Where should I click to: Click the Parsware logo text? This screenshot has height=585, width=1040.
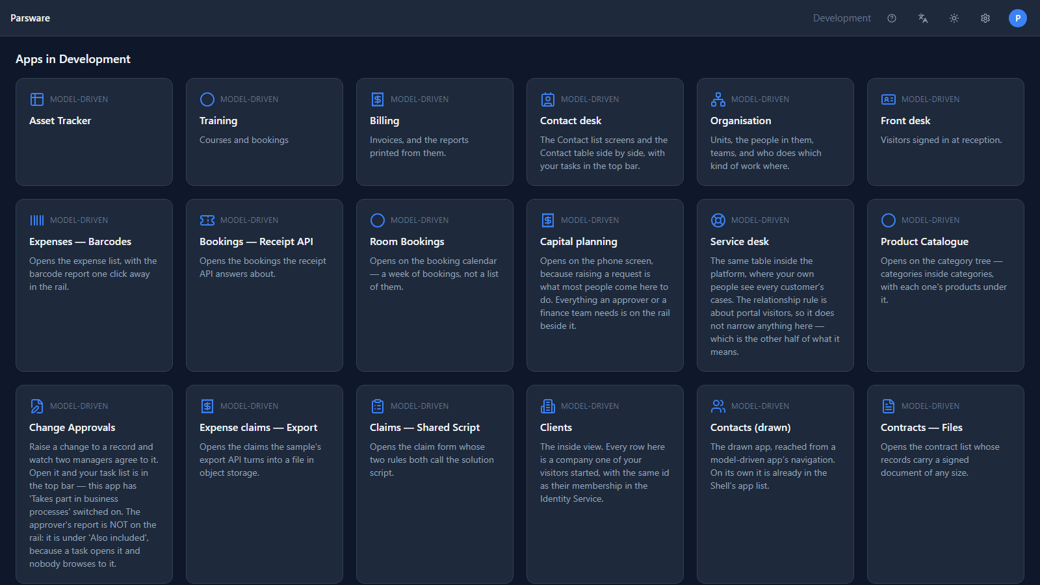(x=30, y=18)
